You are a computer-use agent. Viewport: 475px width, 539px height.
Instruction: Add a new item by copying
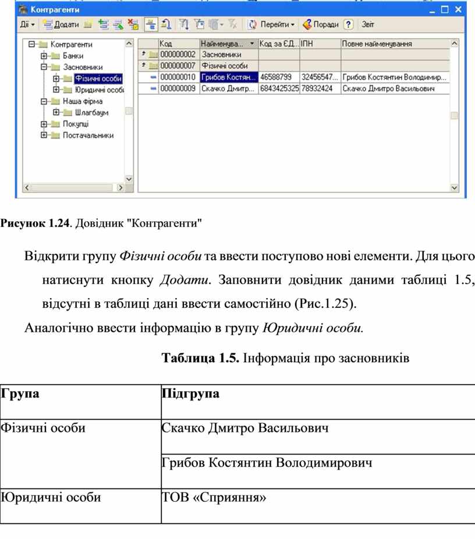click(x=103, y=24)
